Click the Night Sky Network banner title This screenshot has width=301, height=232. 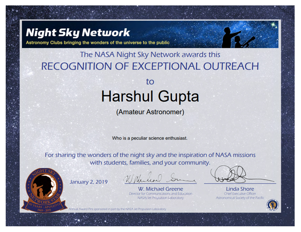coord(78,33)
